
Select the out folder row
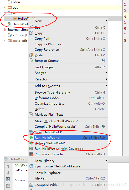63,8
